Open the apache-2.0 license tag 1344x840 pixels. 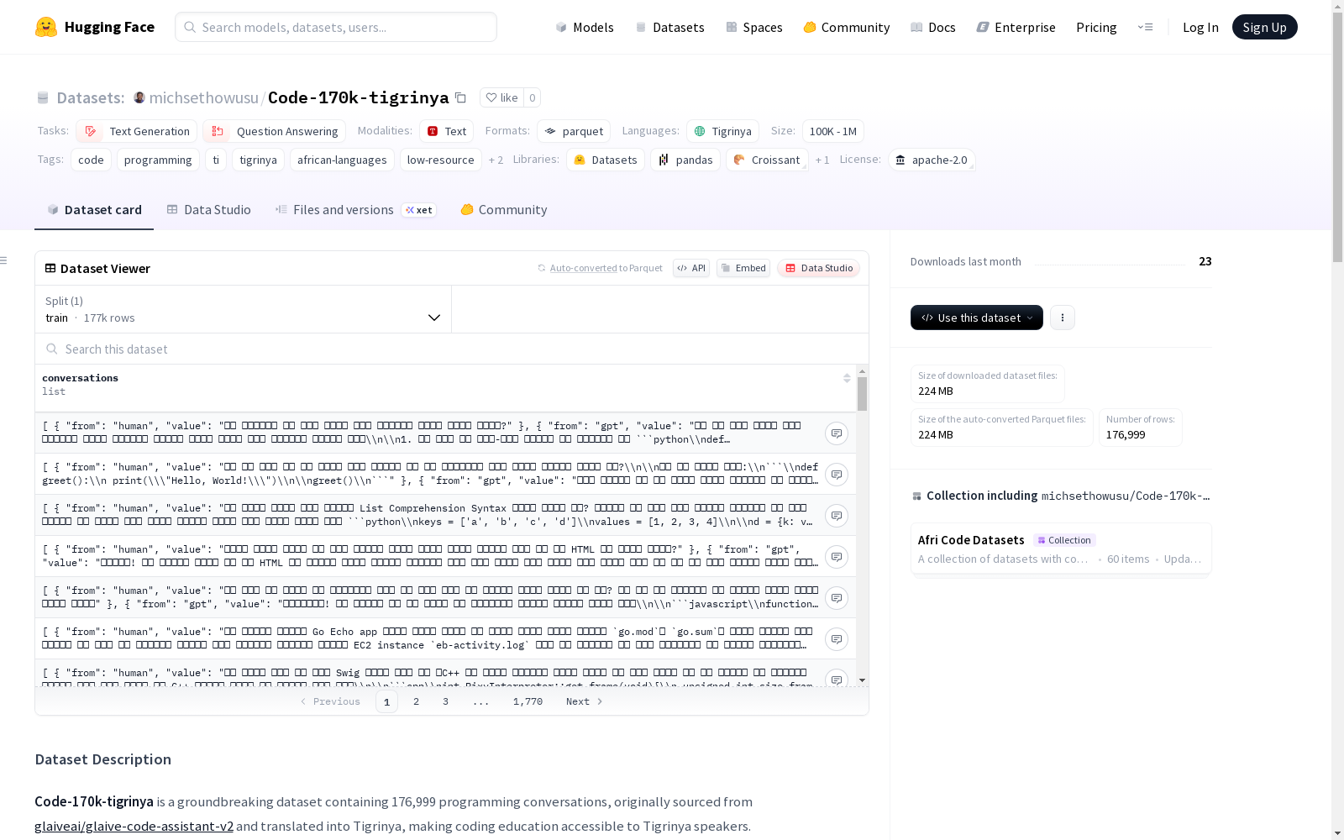pyautogui.click(x=932, y=160)
